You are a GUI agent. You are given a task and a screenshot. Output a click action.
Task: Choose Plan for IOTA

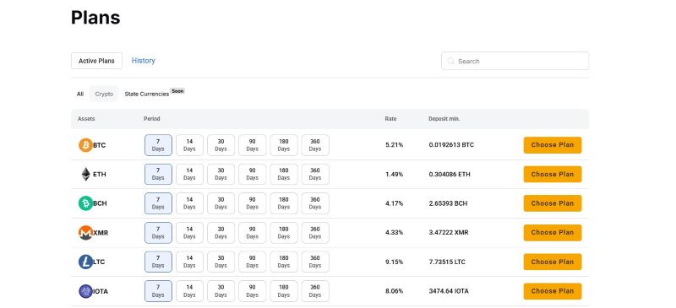coord(553,291)
